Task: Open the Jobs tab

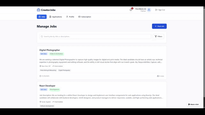Action: coord(42,17)
